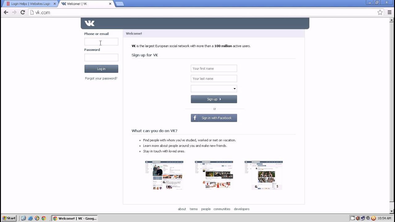395x222 pixels.
Task: Focus the Password field
Action: click(101, 58)
